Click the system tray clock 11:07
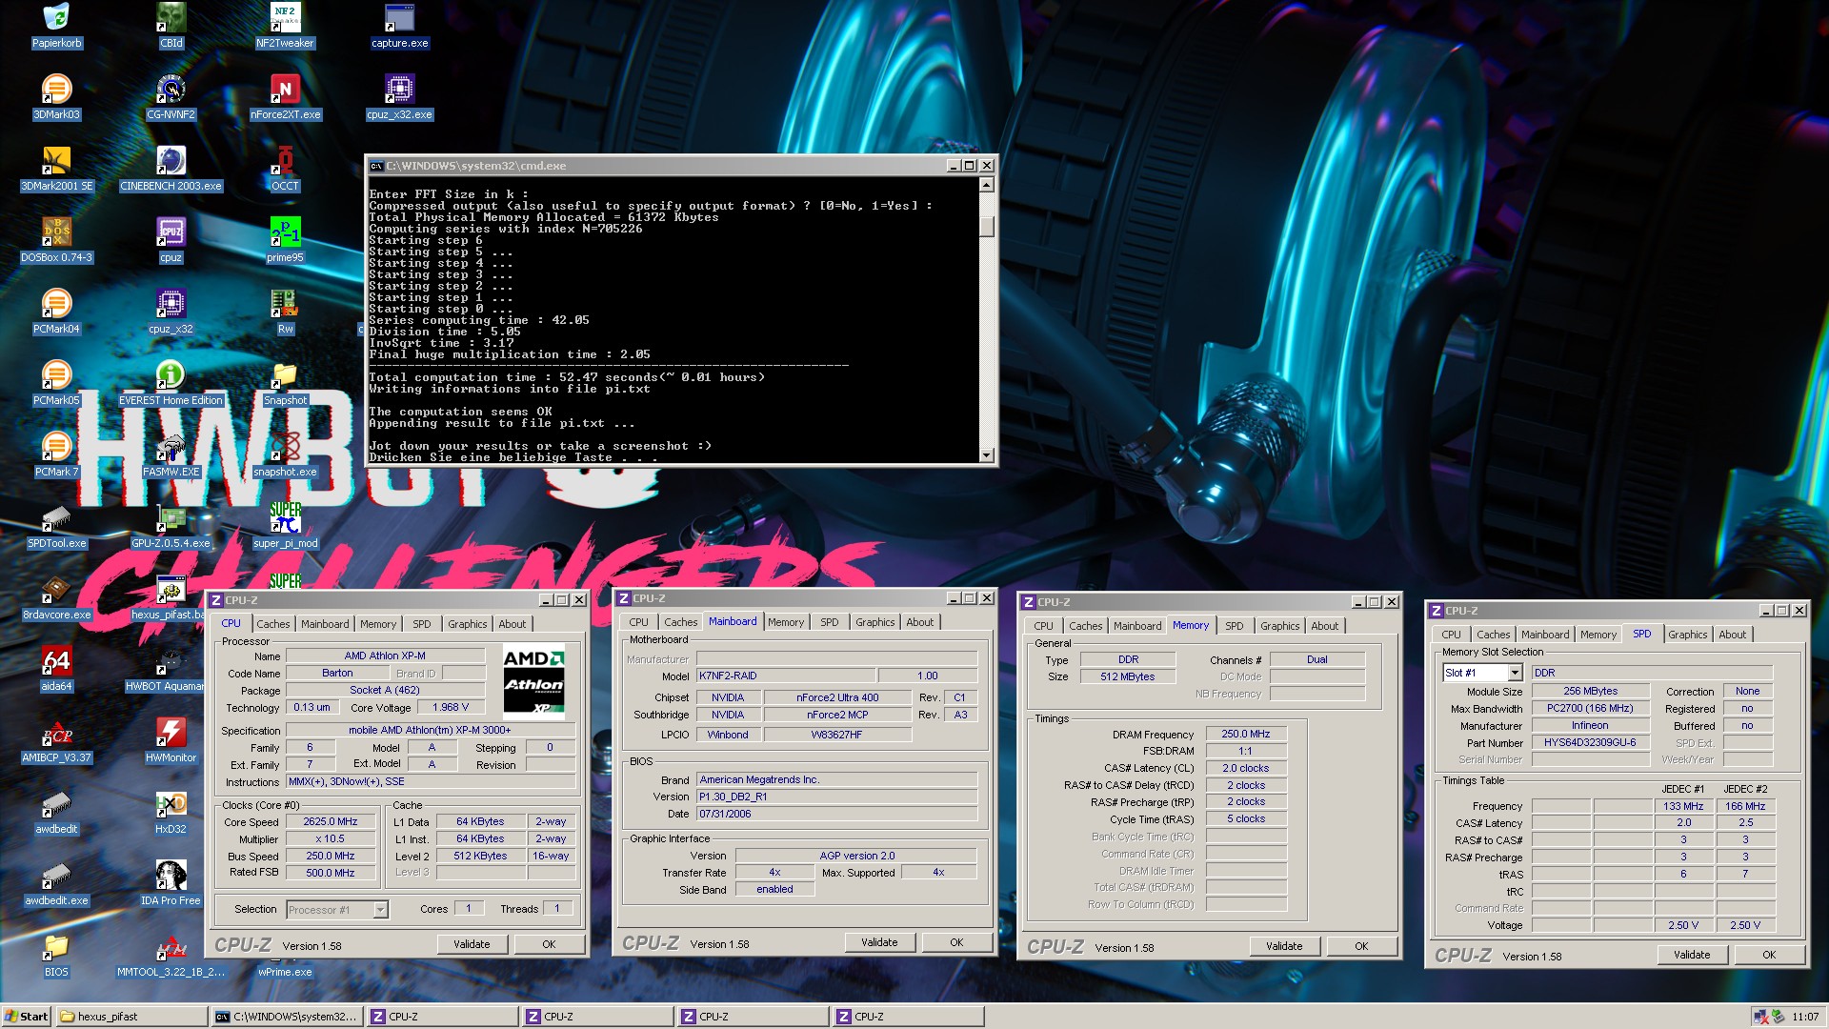Viewport: 1829px width, 1029px height. tap(1805, 1017)
